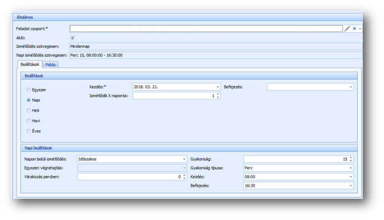
Task: Expand the Napon belüli ismétlődés dropdown
Action: coord(184,159)
